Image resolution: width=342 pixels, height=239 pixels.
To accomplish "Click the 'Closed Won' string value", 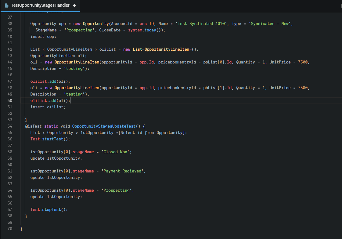I will pyautogui.click(x=116, y=152).
